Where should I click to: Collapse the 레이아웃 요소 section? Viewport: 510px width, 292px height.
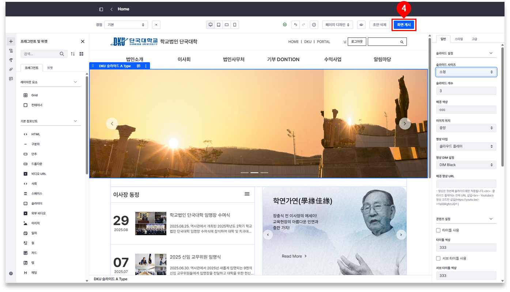[x=75, y=82]
